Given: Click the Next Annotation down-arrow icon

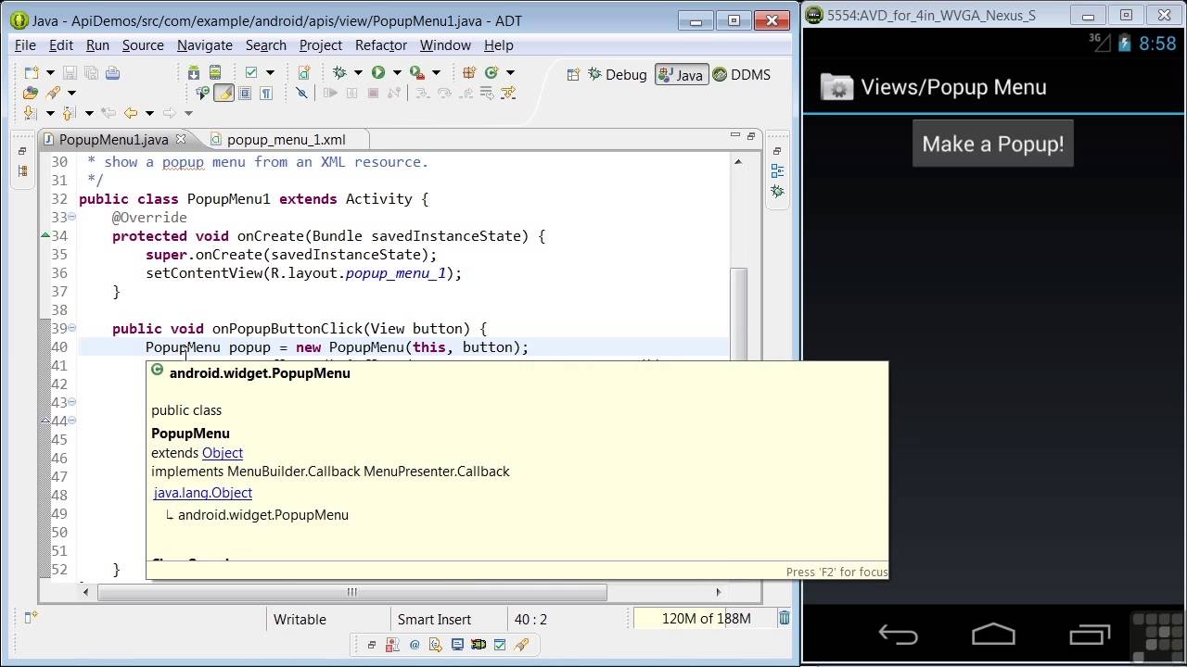Looking at the screenshot, I should [30, 113].
